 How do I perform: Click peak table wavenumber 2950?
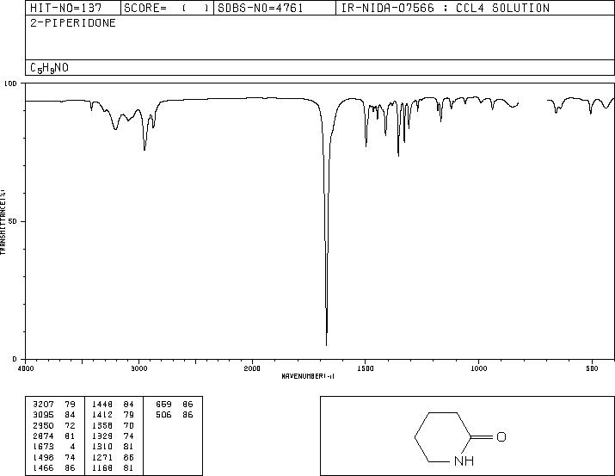click(x=43, y=425)
